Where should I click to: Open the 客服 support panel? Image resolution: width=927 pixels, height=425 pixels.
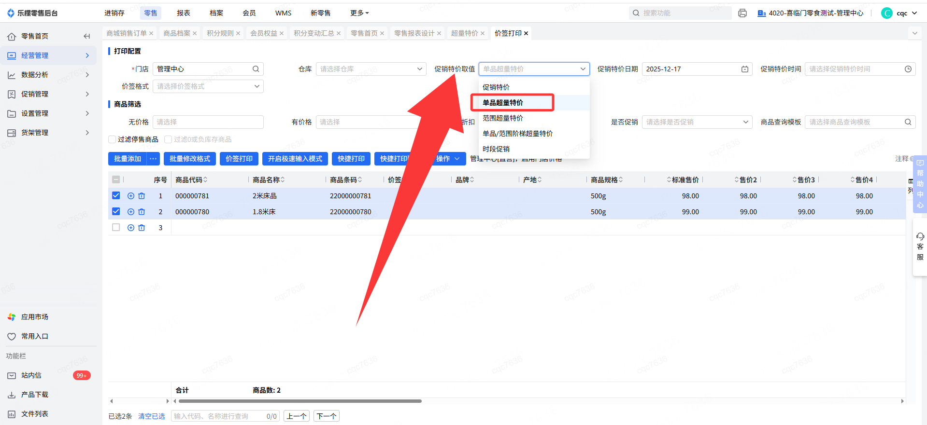[x=920, y=247]
